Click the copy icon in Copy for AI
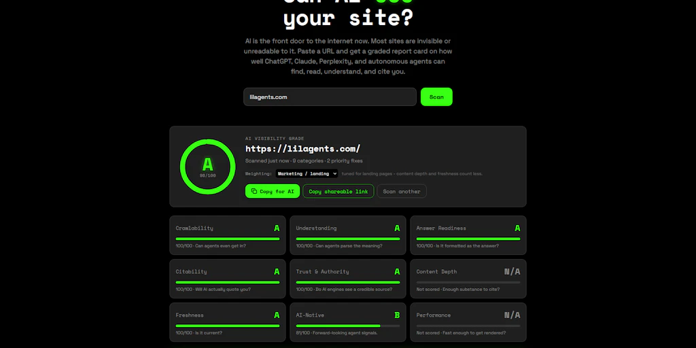Screen dimensions: 696x348 tap(254, 191)
